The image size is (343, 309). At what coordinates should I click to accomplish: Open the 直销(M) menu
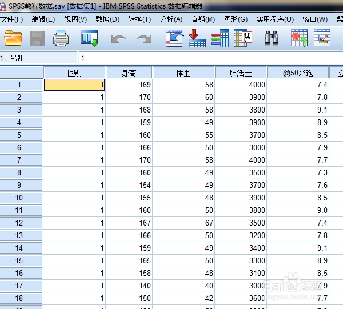[203, 19]
